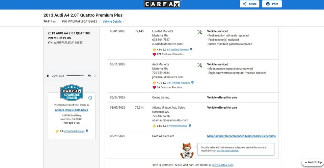Image resolution: width=324 pixels, height=168 pixels.
Task: Click the wrench icon for Audi Marietta service
Action: [199, 65]
